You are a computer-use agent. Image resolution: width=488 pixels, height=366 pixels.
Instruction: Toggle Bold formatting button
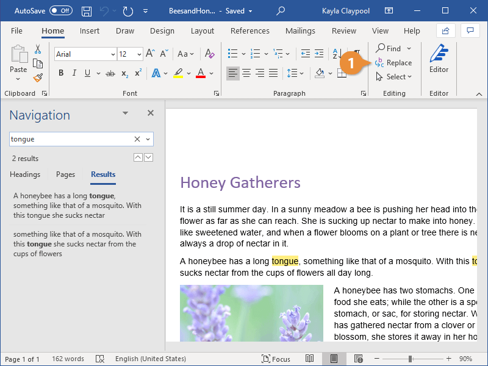61,73
